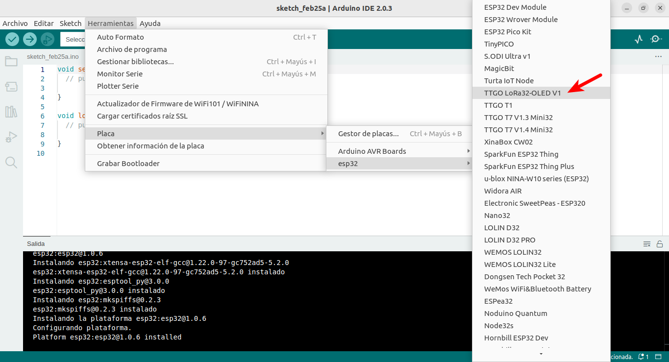Open the Boards Manager sidebar icon
This screenshot has height=362, width=669.
click(11, 87)
